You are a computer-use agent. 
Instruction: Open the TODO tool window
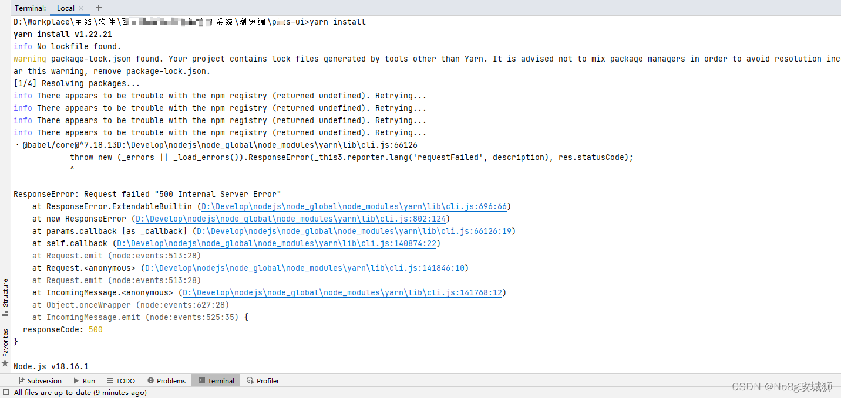[x=120, y=380]
